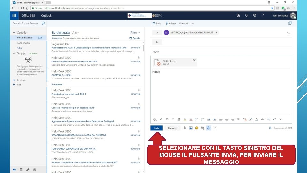This screenshot has height=173, width=307.
Task: Select the Posta in arrivo folder
Action: pyautogui.click(x=28, y=38)
